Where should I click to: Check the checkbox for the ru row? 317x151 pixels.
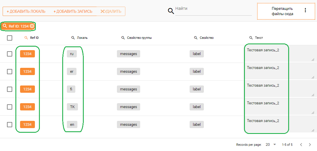point(10,54)
